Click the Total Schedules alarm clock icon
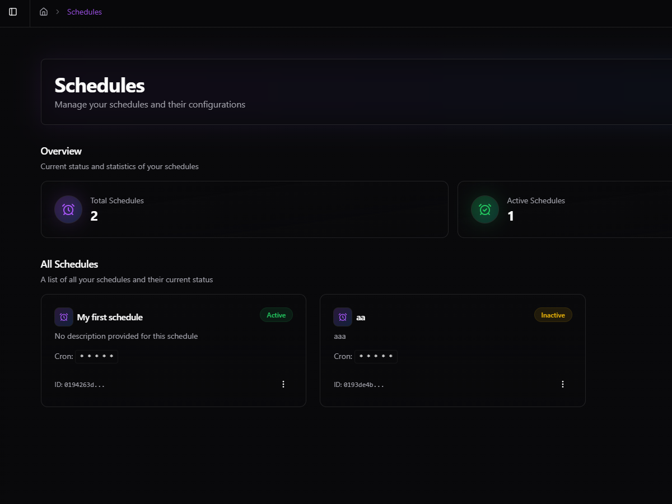The image size is (672, 504). click(x=68, y=209)
